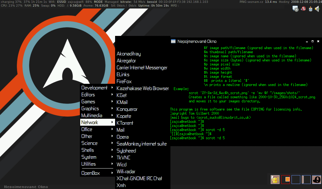This screenshot has height=189, width=322.
Task: Click the 'PING seznam.cz' status bar entry
Action: coord(258,2)
